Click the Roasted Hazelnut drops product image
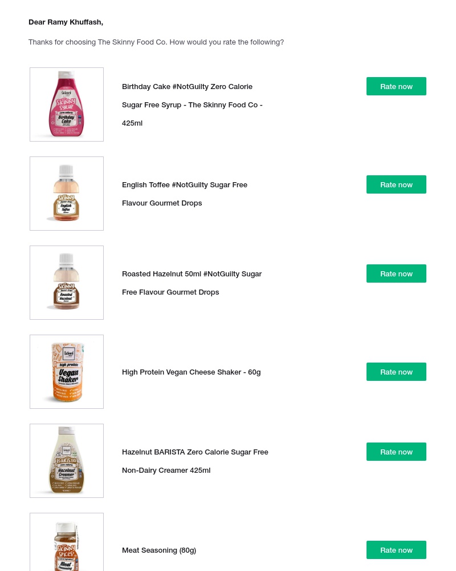The width and height of the screenshot is (456, 571). 67,283
